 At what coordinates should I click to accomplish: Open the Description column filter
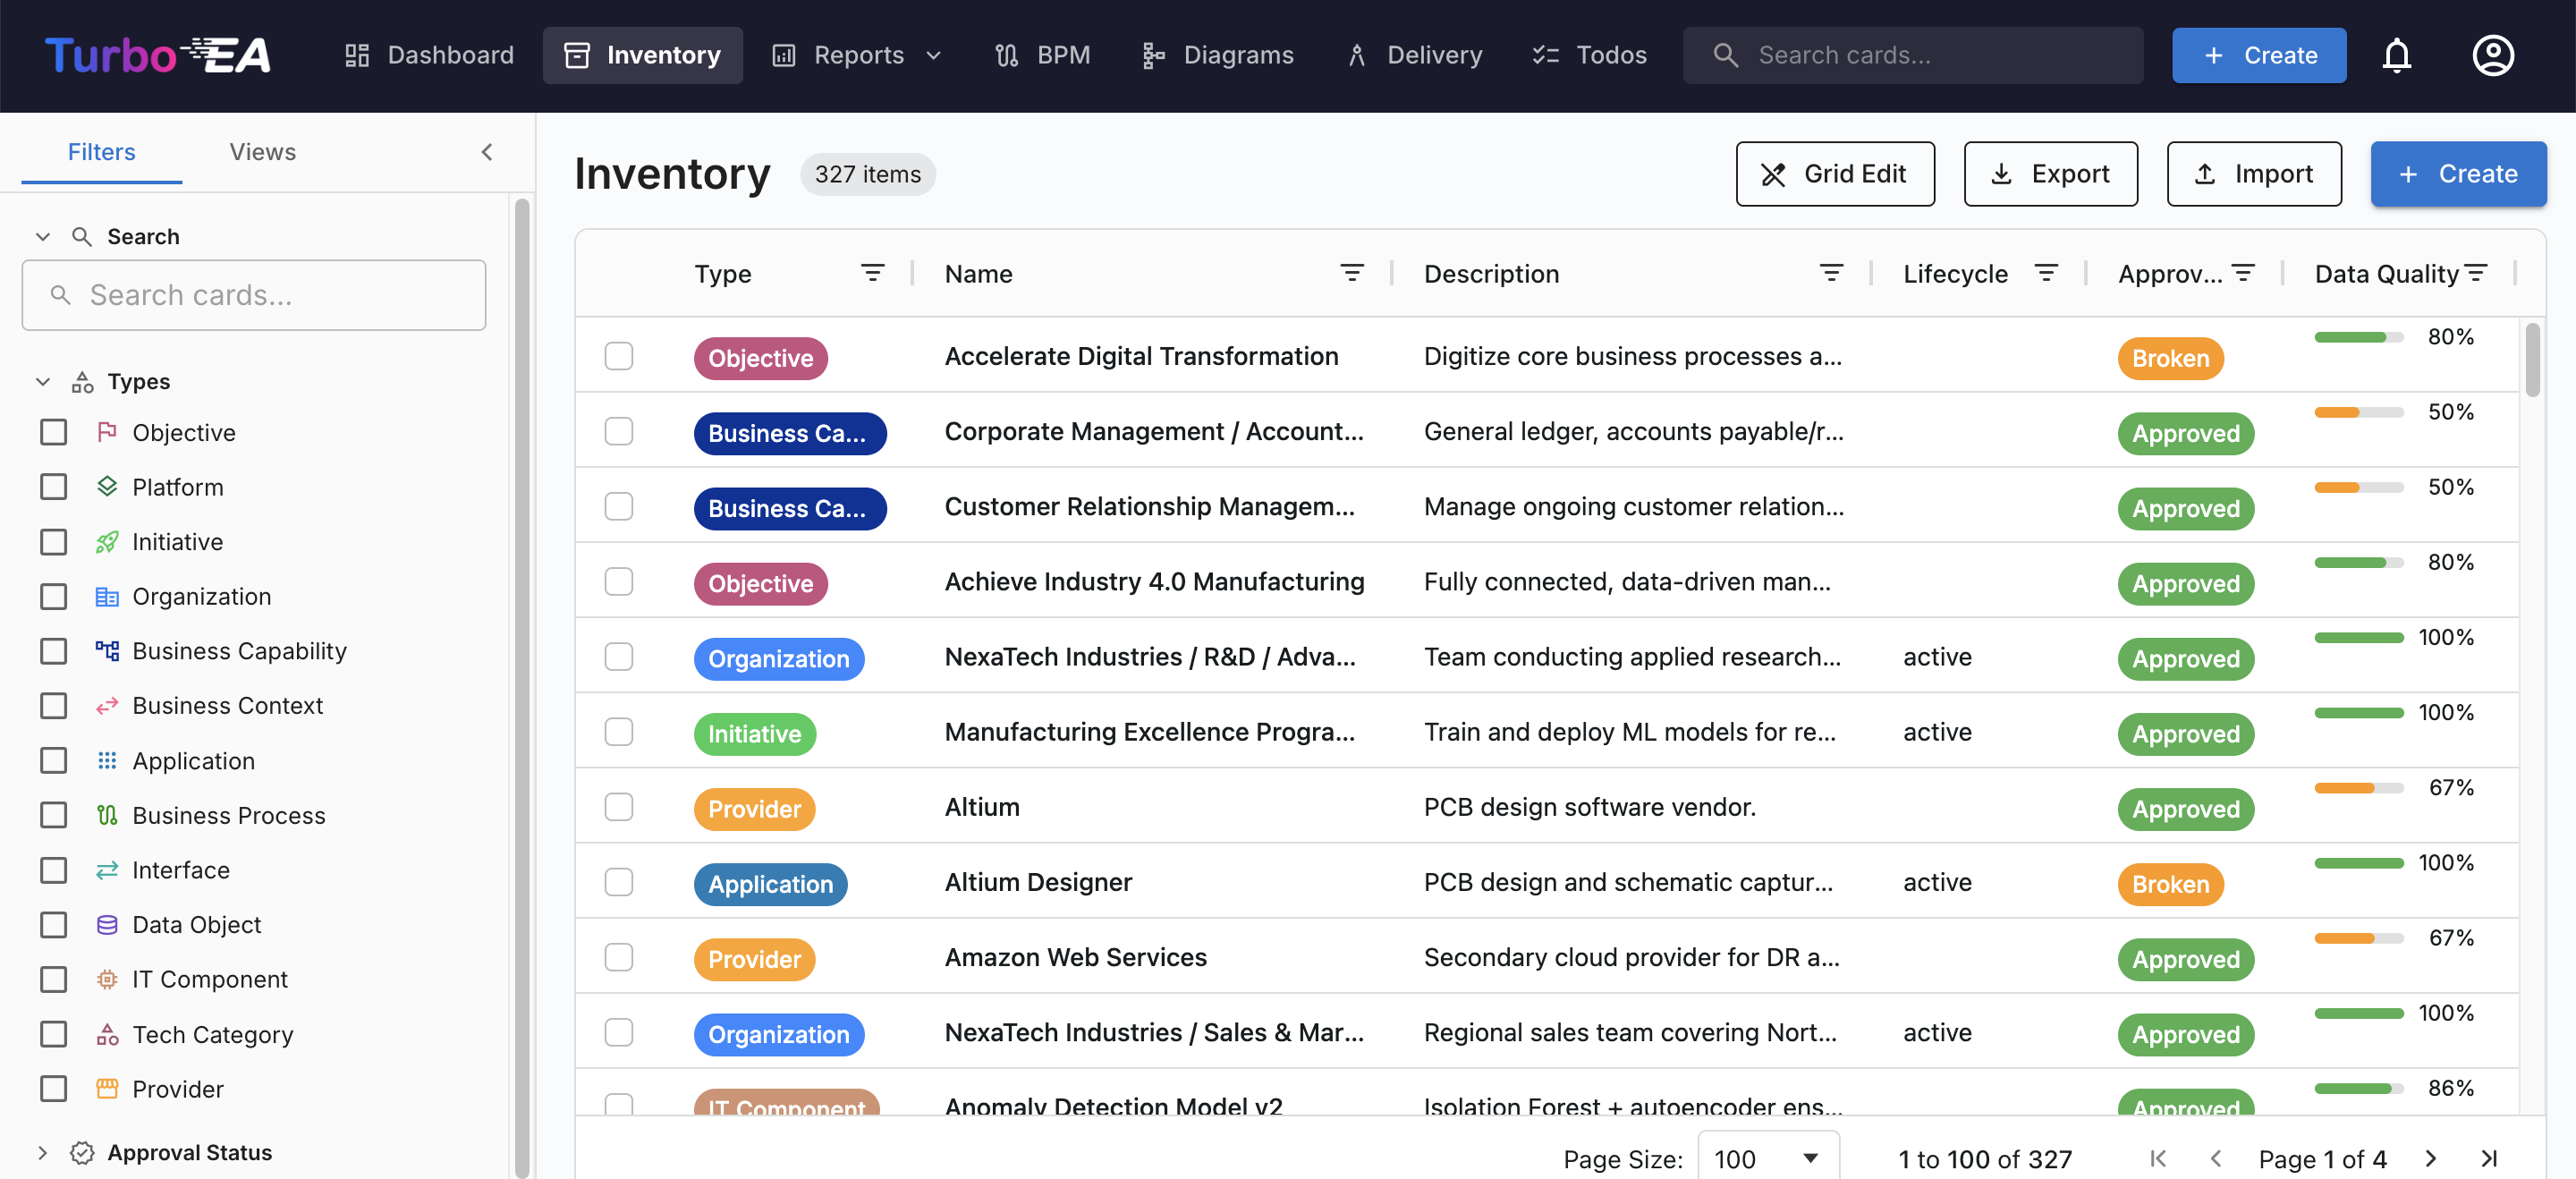tap(1831, 272)
